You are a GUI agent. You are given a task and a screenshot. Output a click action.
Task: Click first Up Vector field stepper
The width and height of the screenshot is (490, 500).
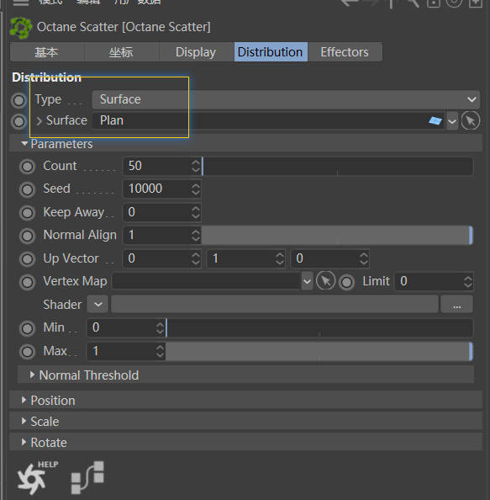pyautogui.click(x=196, y=258)
